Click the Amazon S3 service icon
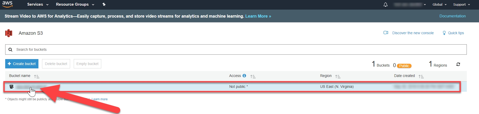 (x=9, y=33)
